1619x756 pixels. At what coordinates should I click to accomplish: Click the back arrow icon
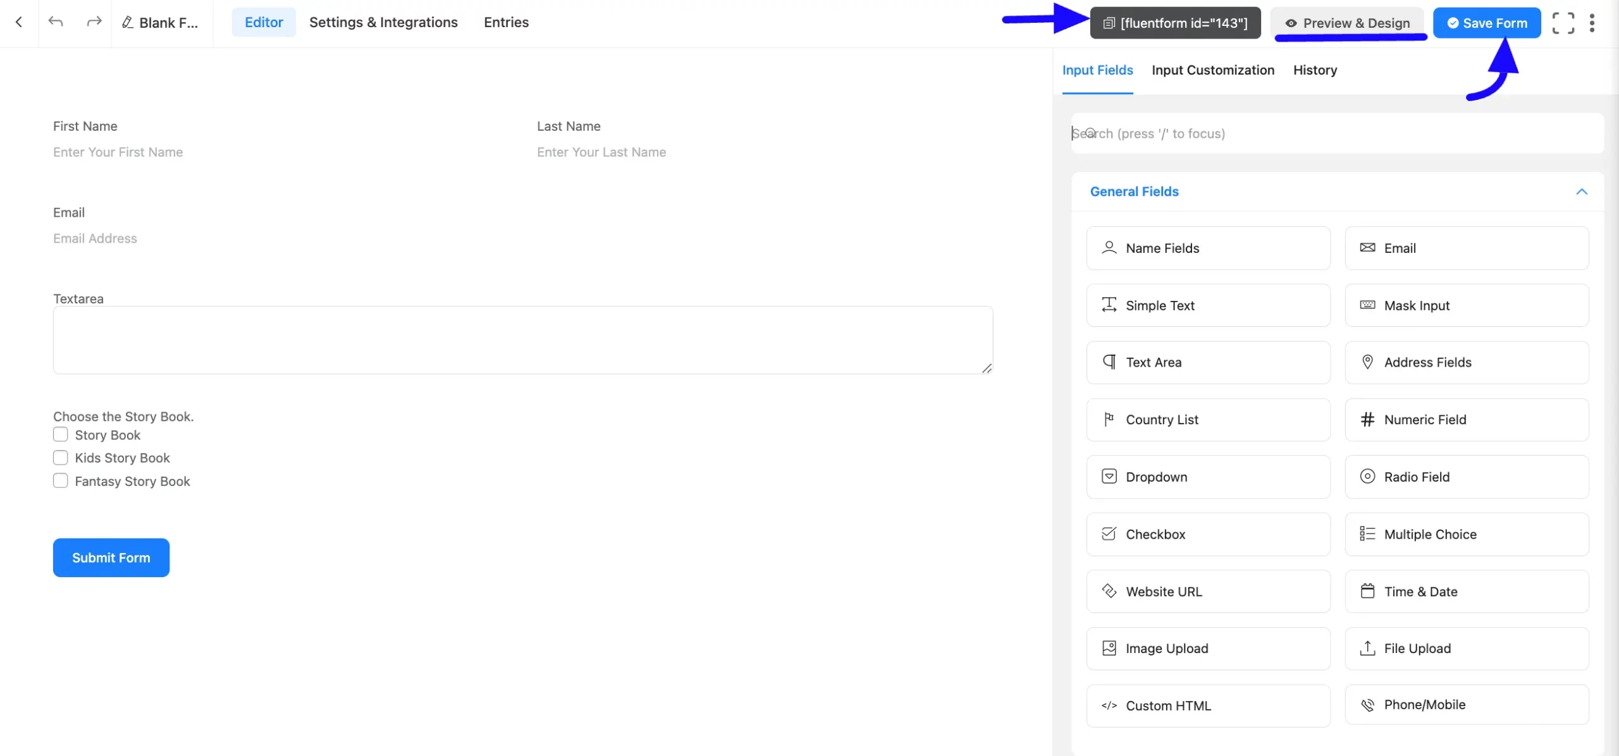pos(19,22)
